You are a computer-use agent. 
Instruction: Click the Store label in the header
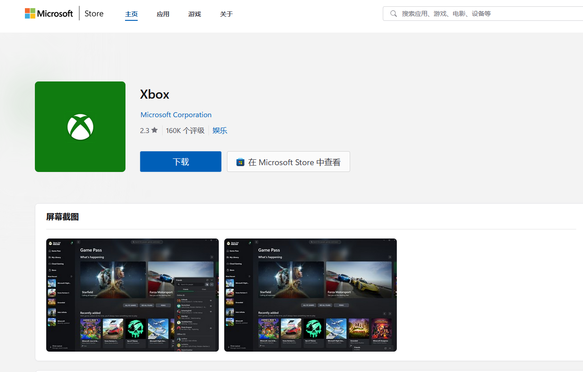94,13
